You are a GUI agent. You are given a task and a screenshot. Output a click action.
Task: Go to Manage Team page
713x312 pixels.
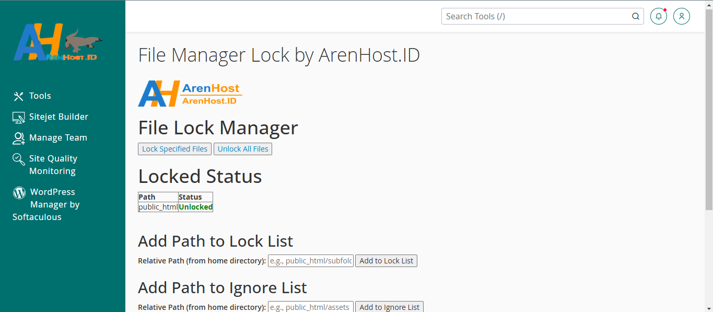(x=58, y=138)
